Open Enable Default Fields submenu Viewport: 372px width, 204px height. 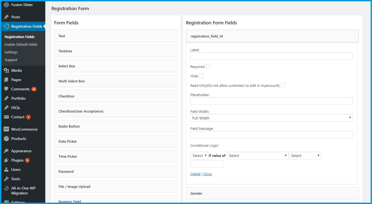[x=21, y=44]
